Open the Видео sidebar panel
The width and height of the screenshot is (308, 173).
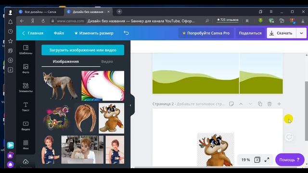(26, 126)
